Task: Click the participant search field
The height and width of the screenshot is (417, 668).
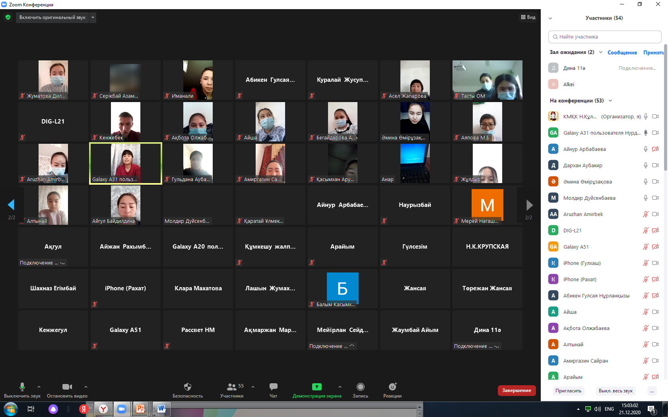Action: pos(605,37)
